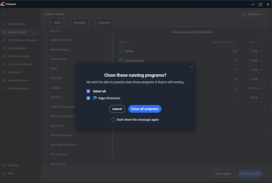Image resolution: width=272 pixels, height=183 pixels.
Task: Click the Driver Updater gear icon
Action: [x=4, y=48]
